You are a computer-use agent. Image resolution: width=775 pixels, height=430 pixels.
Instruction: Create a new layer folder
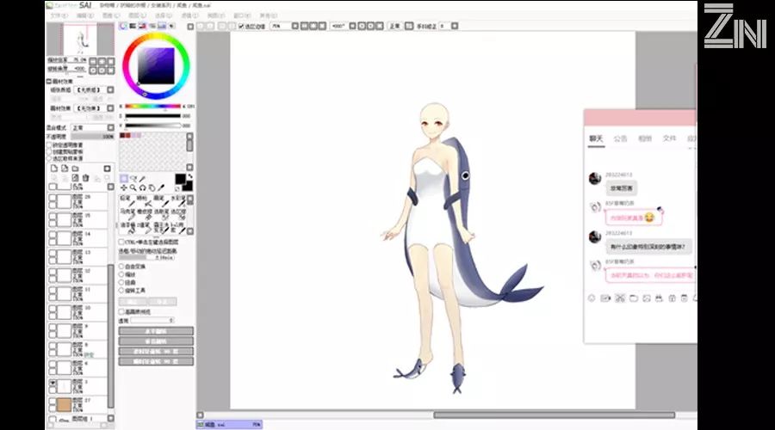(75, 169)
